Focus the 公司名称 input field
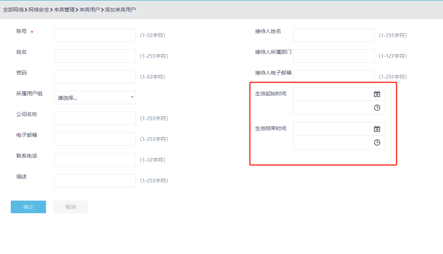Screen dimensions: 443x254 click(95, 118)
